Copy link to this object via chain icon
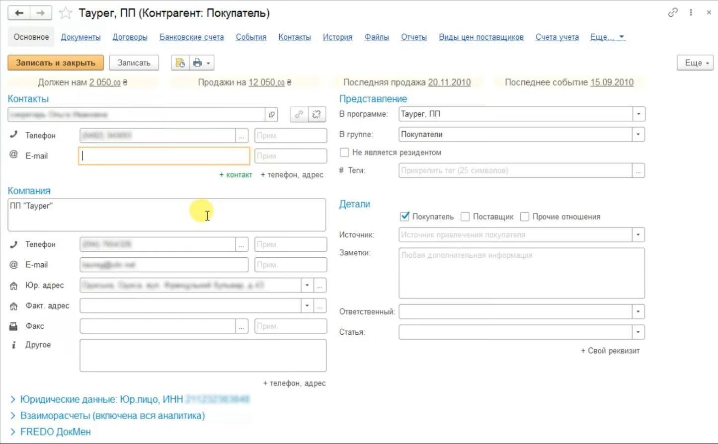 [673, 12]
